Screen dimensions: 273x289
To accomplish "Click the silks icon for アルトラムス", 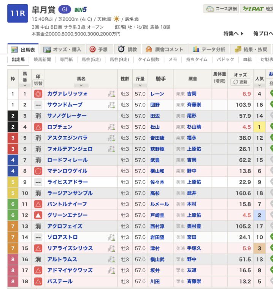I will tap(111, 260).
